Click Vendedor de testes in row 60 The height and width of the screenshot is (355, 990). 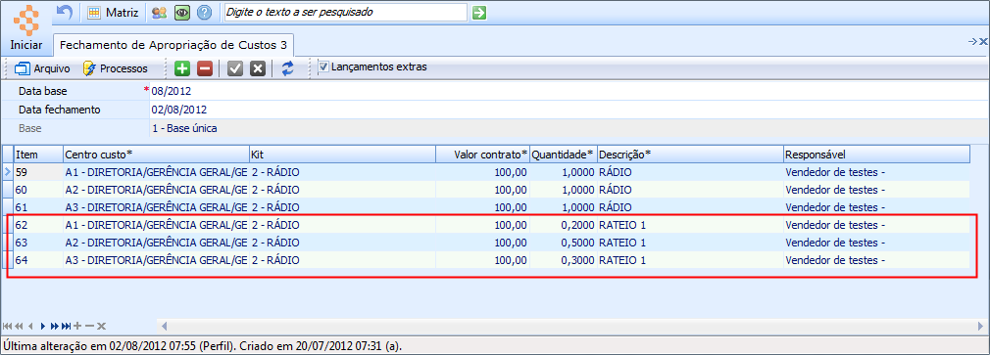point(876,190)
